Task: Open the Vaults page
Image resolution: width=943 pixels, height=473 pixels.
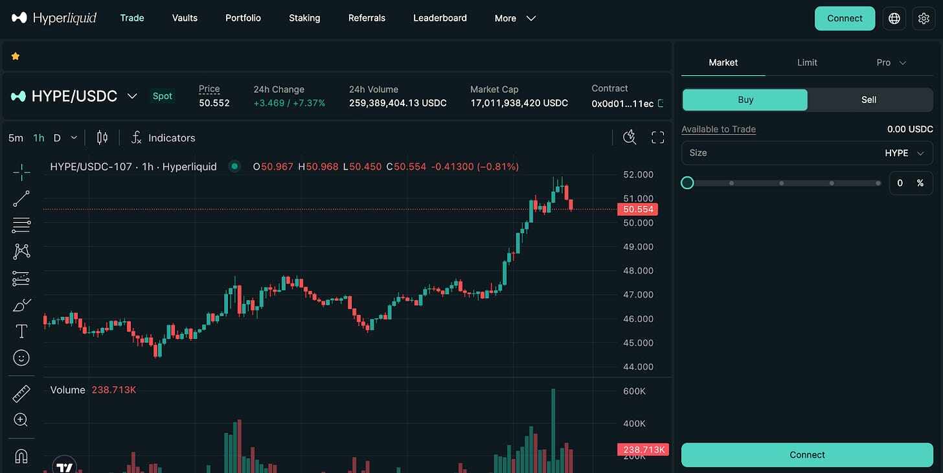Action: point(184,17)
